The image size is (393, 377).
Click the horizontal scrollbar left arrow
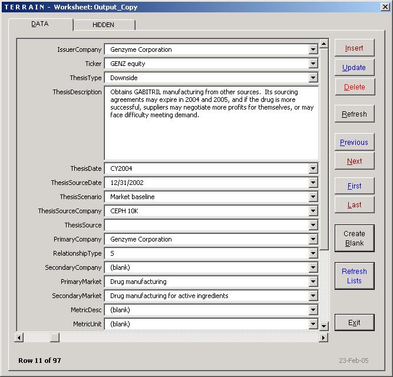pos(19,338)
